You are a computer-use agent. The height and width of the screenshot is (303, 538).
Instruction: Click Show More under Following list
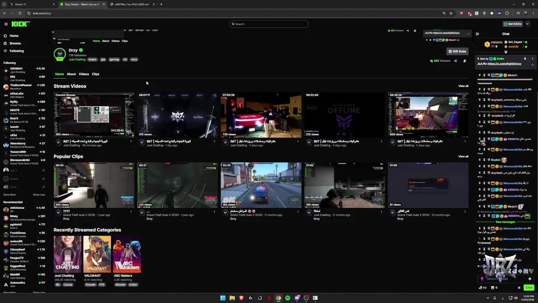[x=10, y=195]
